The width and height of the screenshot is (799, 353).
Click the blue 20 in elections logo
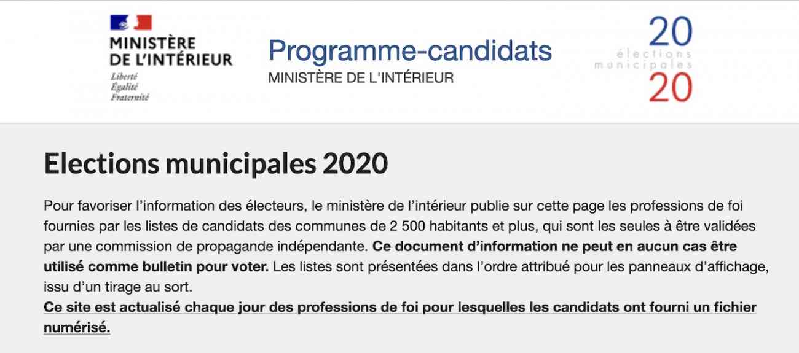point(670,32)
